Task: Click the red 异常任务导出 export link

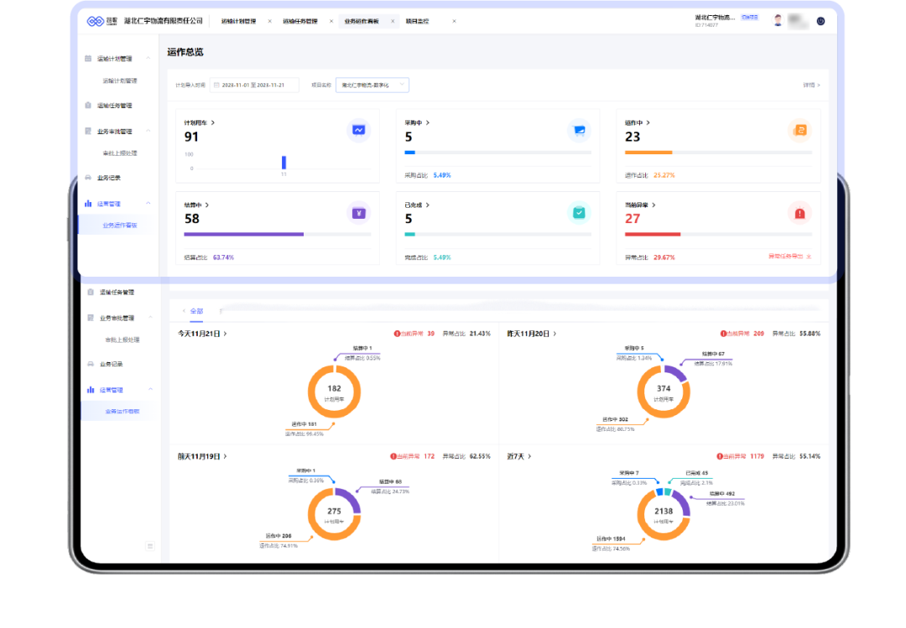Action: (786, 257)
